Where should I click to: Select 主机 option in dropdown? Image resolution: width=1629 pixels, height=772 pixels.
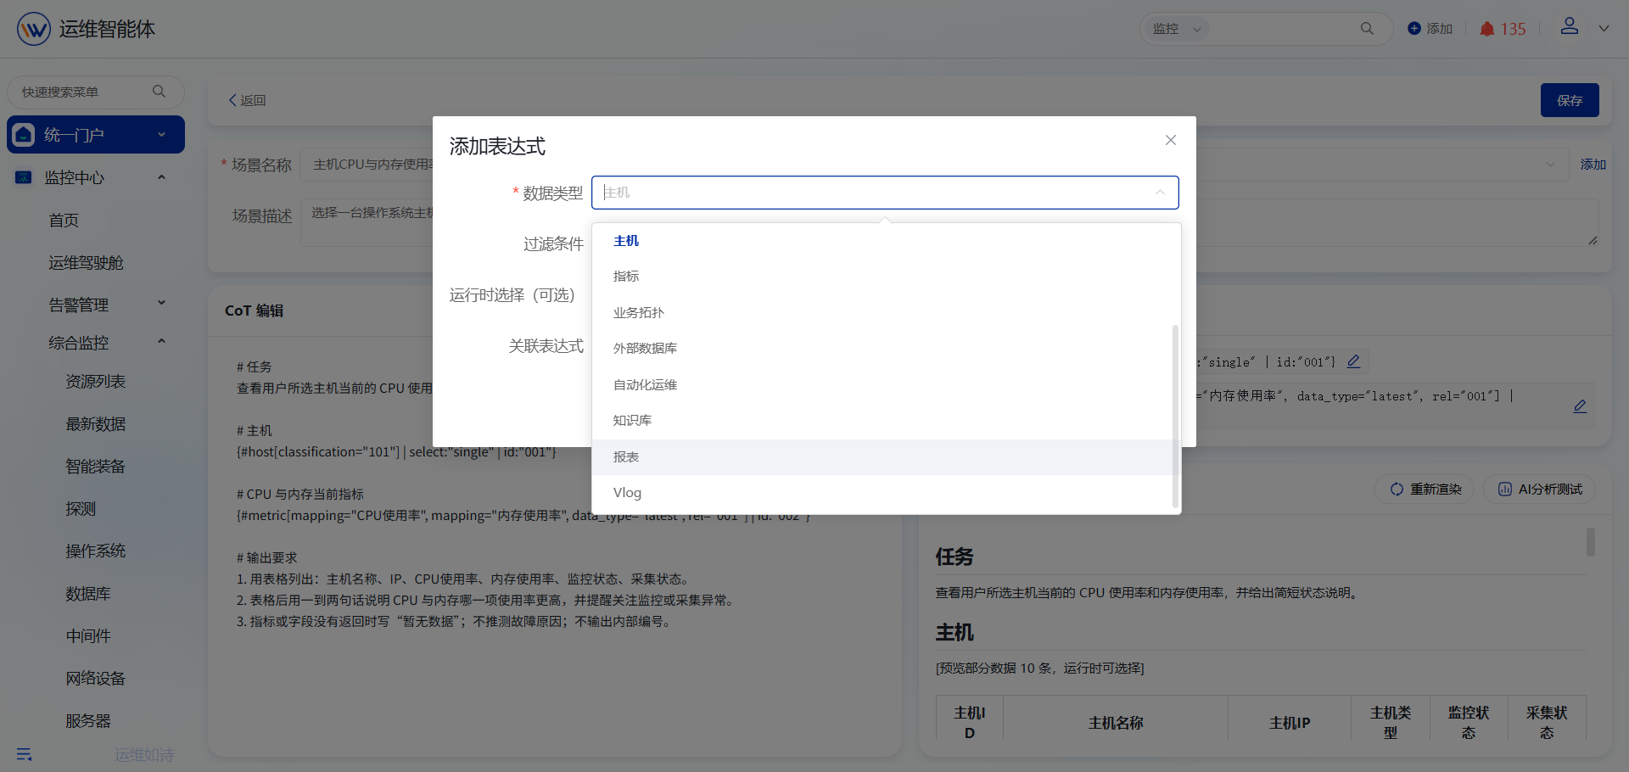click(x=882, y=241)
